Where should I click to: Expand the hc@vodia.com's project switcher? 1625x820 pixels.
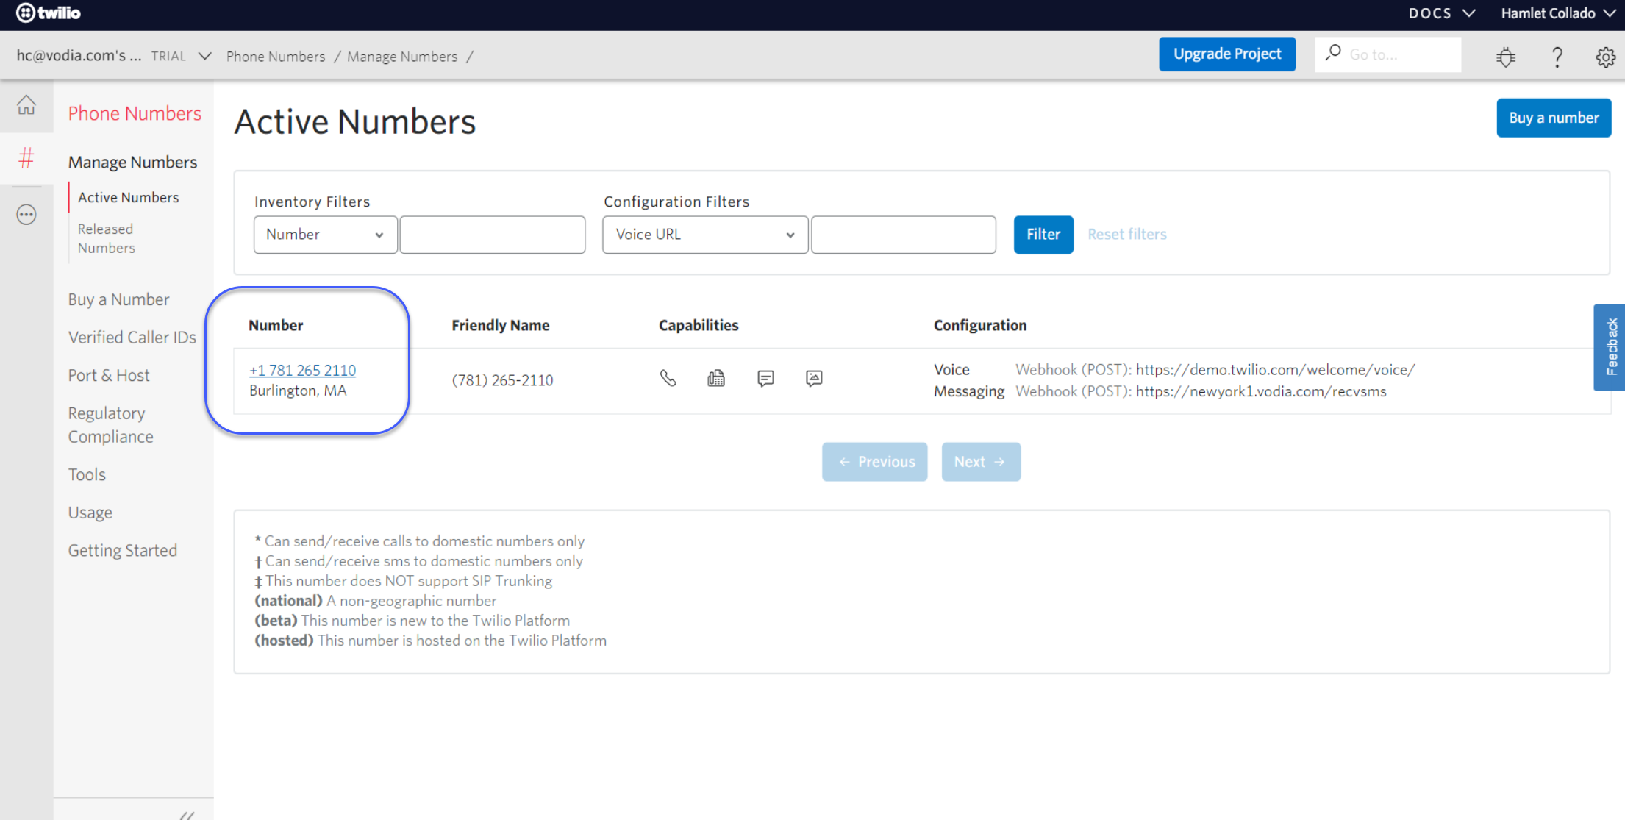click(x=114, y=56)
